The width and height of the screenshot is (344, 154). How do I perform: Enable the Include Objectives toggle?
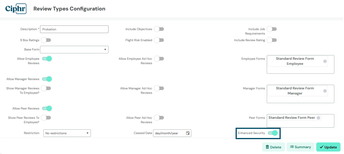[159, 29]
